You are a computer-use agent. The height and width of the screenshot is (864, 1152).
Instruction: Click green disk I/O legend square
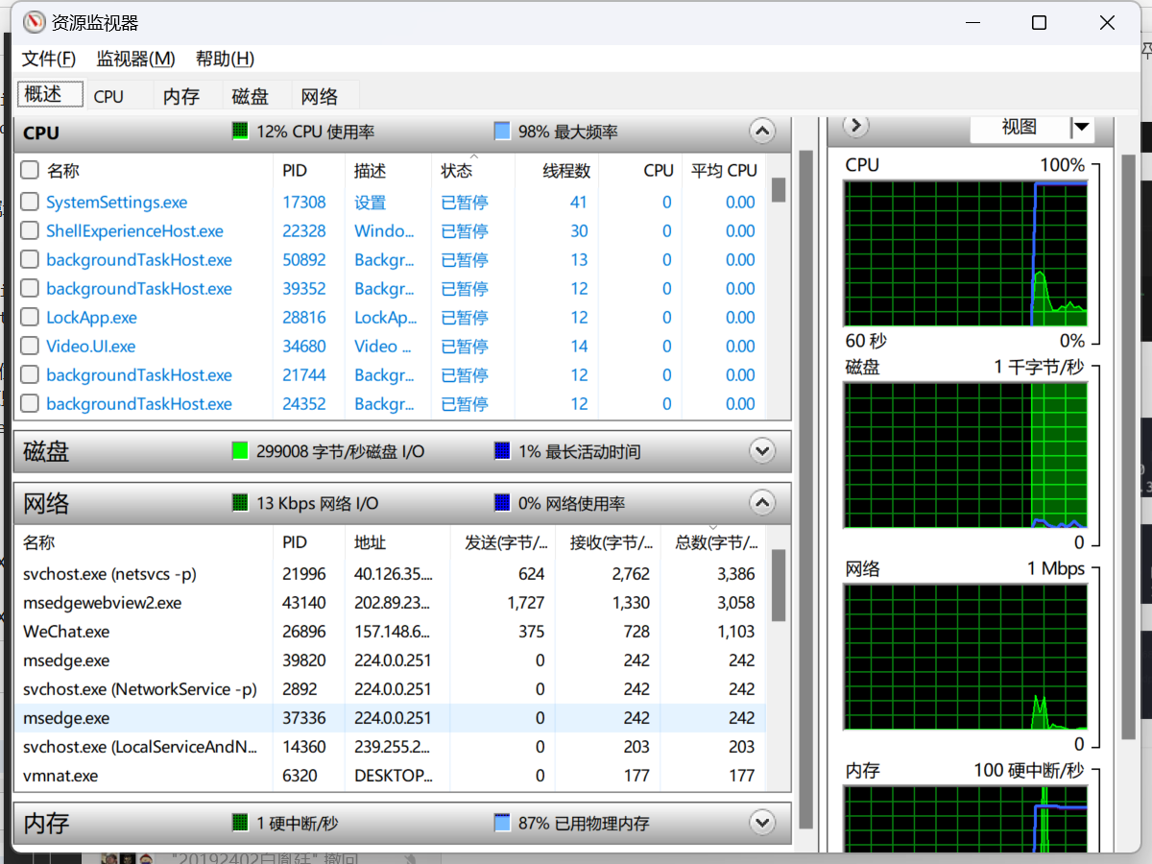click(240, 450)
